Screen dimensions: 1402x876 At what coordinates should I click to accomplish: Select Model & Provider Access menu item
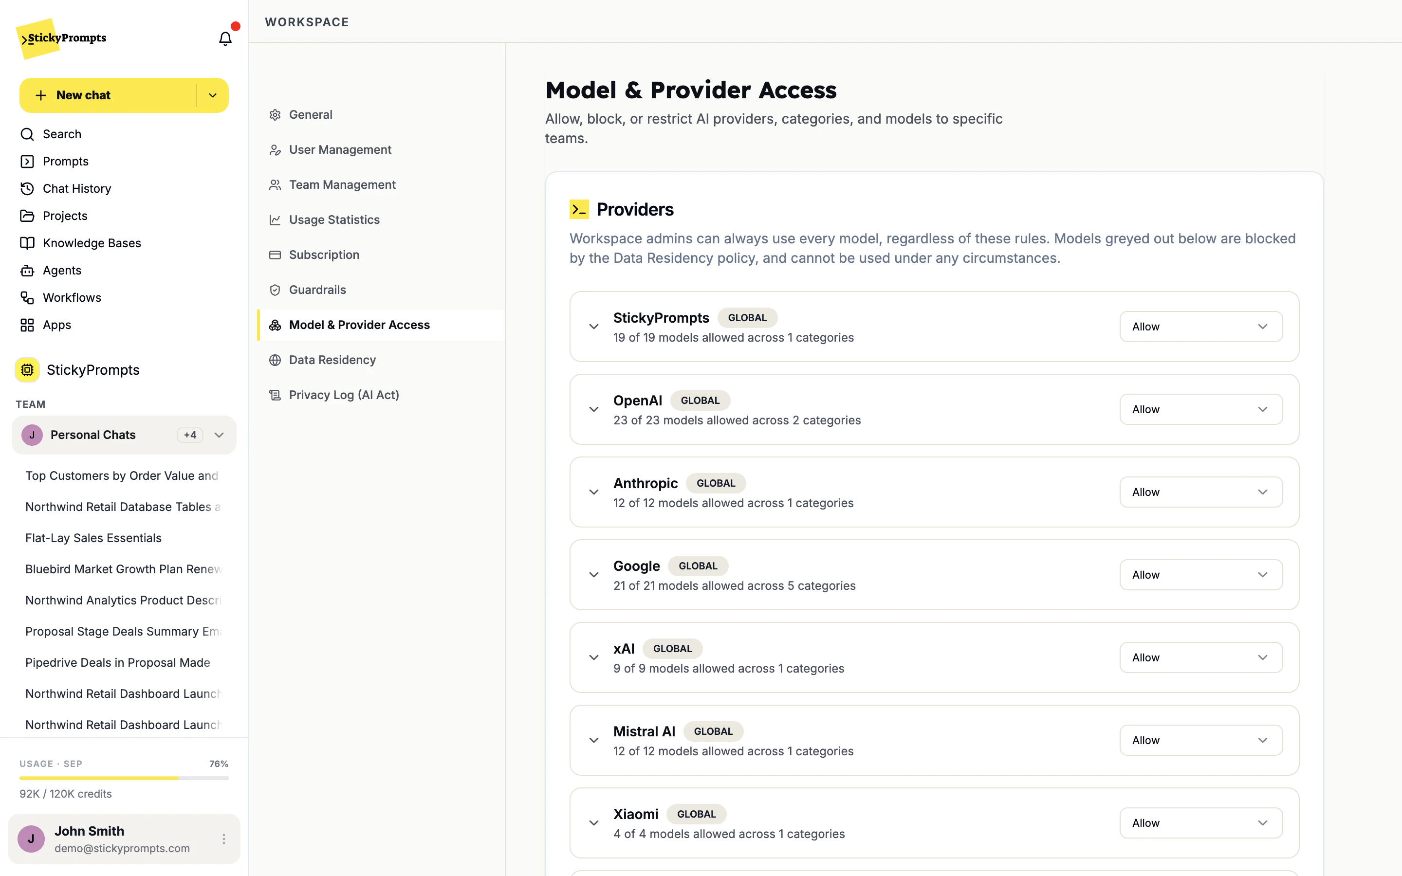click(x=381, y=325)
